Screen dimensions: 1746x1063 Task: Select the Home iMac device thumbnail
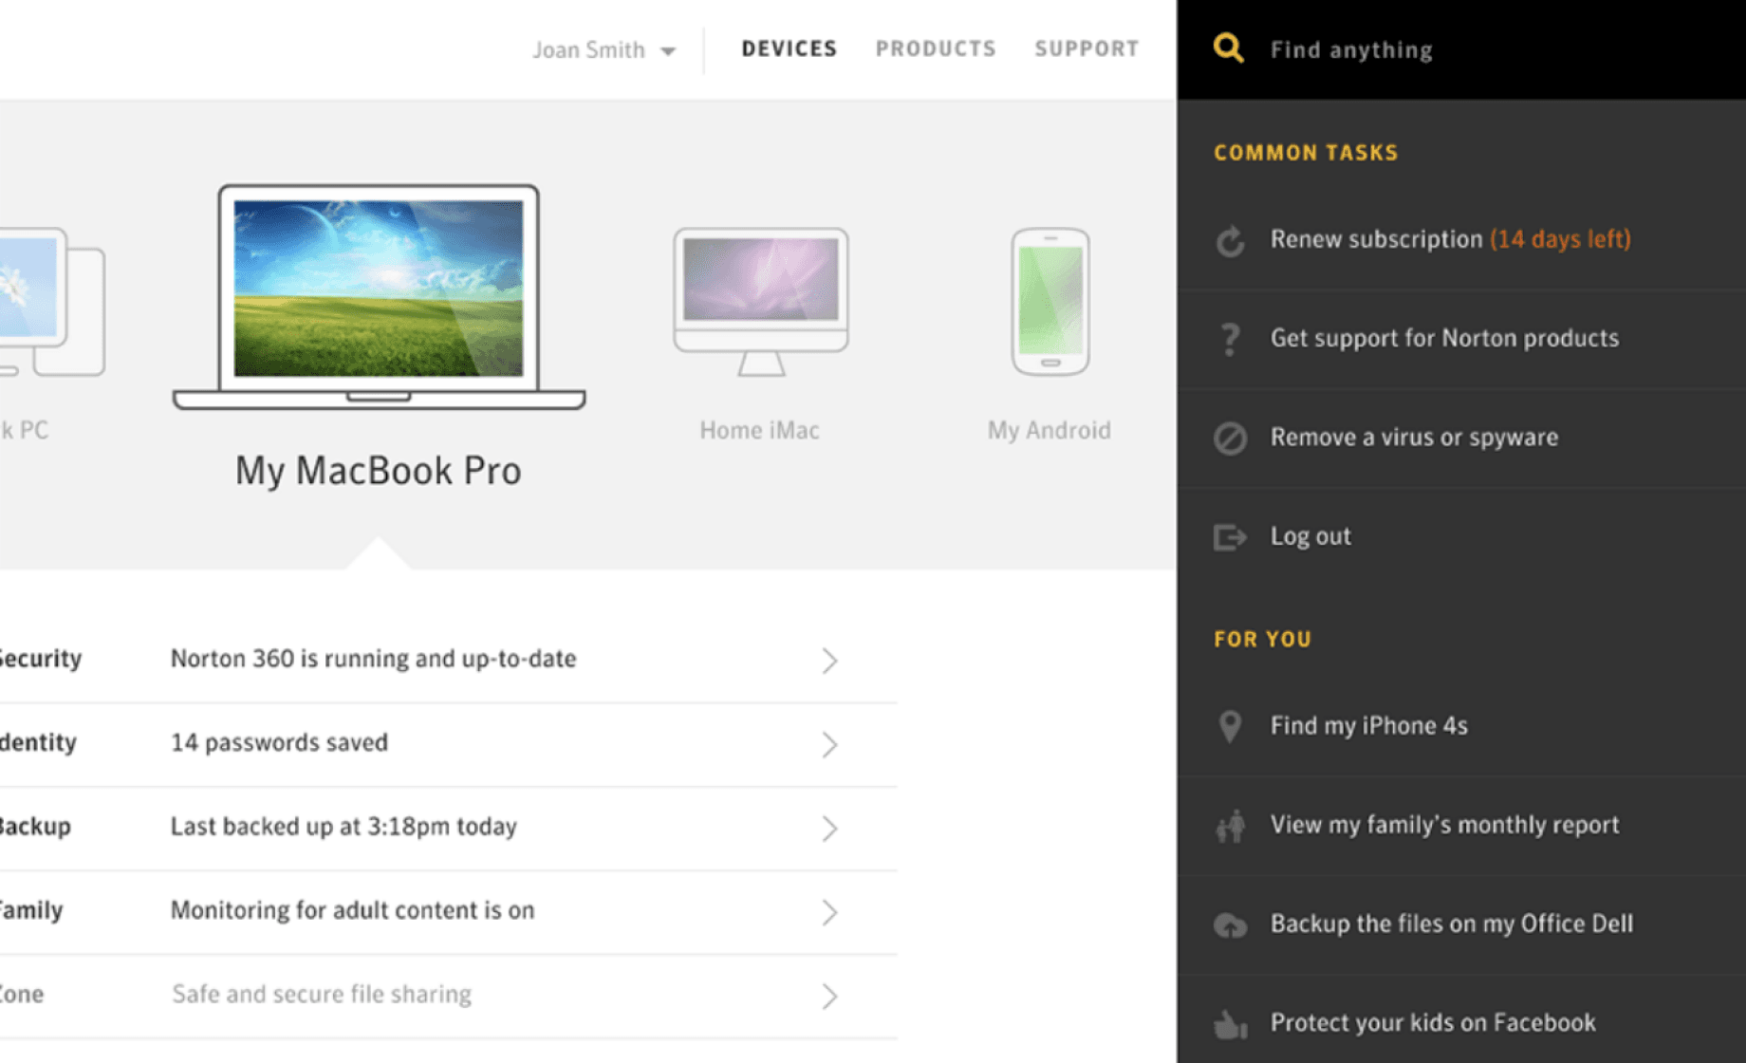coord(760,304)
